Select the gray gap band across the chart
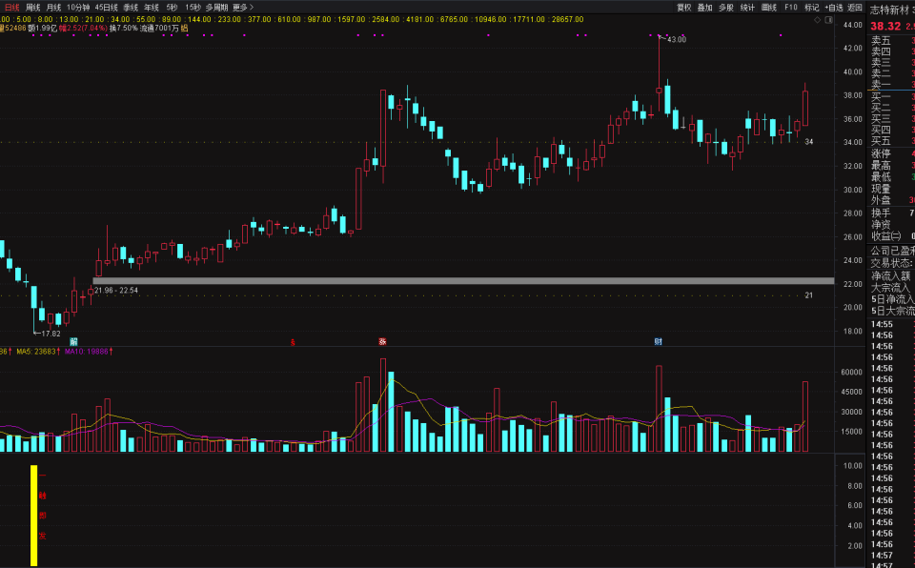Viewport: 915px width, 568px height. click(463, 281)
